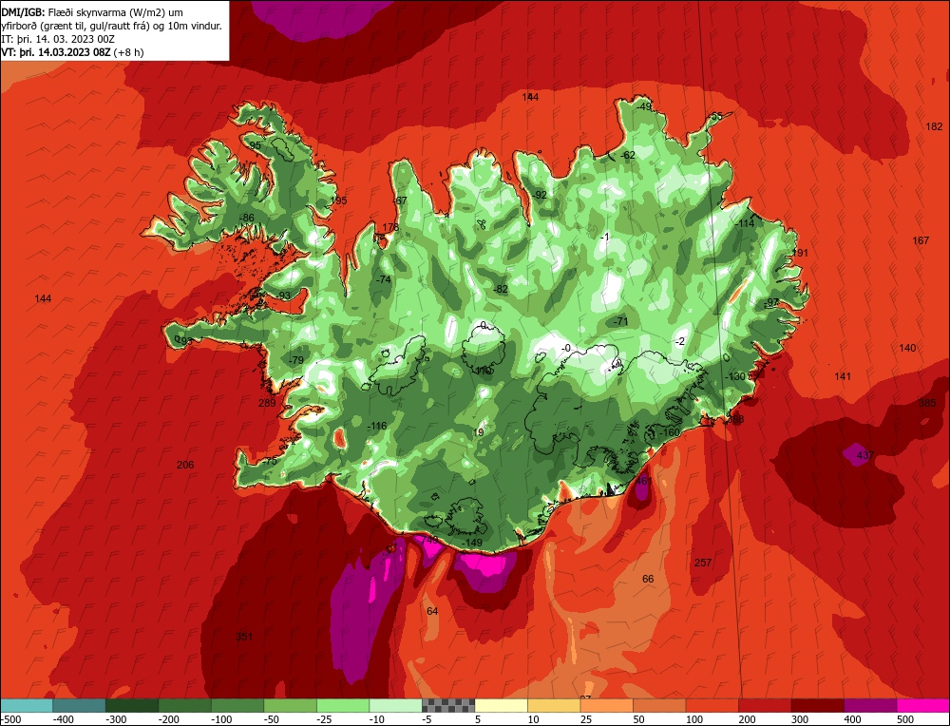Select the darkest green -300 to -200 legend swatch
The width and height of the screenshot is (950, 726).
132,705
